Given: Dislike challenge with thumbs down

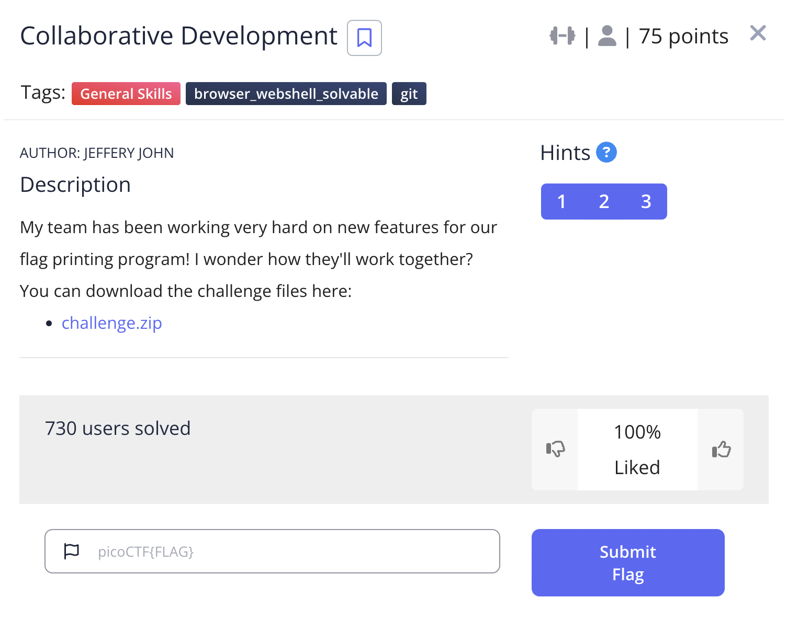Looking at the screenshot, I should click(x=555, y=449).
